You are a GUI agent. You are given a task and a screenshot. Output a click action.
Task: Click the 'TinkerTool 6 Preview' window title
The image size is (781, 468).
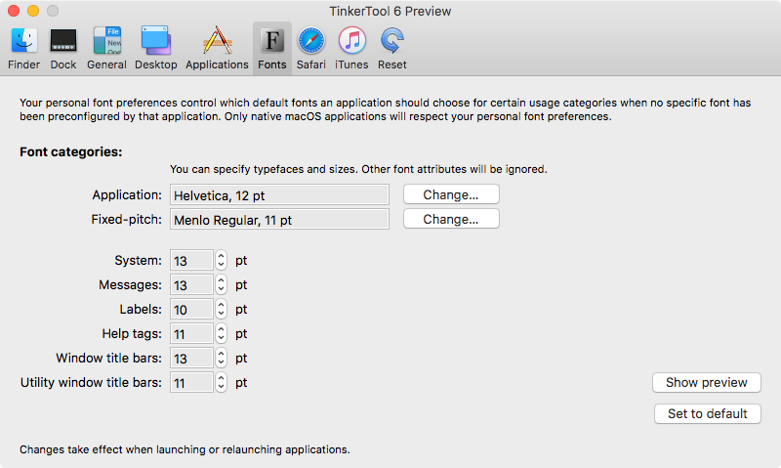click(x=390, y=11)
